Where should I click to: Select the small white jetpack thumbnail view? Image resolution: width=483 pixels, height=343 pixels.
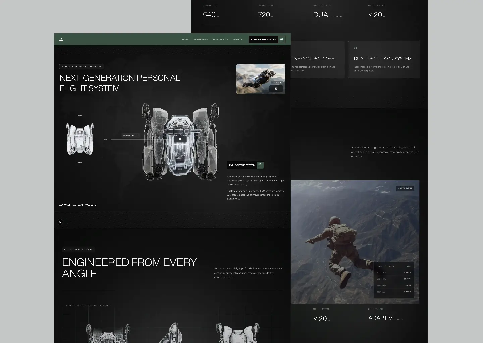[x=80, y=139]
